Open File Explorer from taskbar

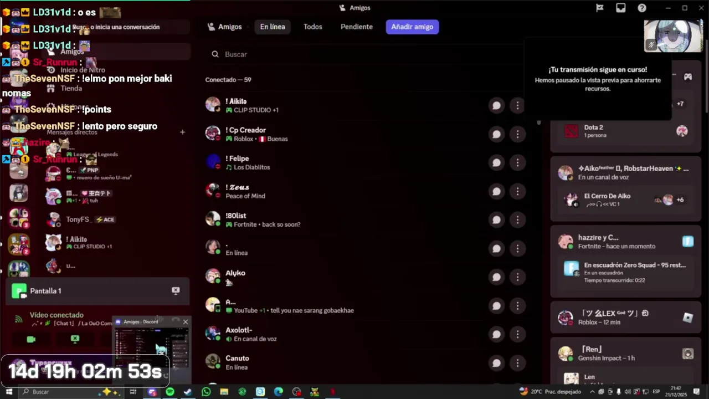click(224, 392)
